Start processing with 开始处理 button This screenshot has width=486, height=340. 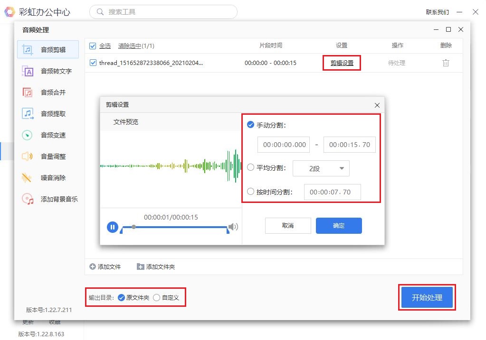(x=427, y=297)
